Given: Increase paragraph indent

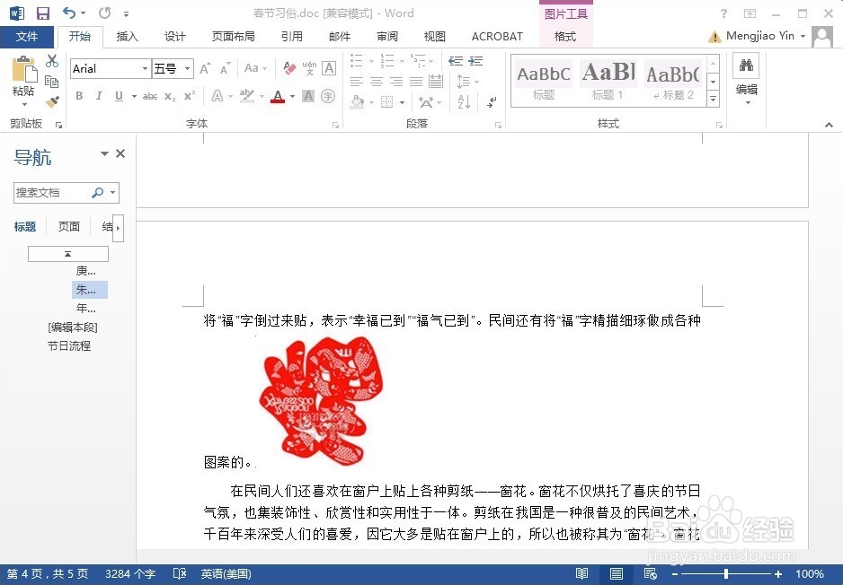Looking at the screenshot, I should [475, 61].
